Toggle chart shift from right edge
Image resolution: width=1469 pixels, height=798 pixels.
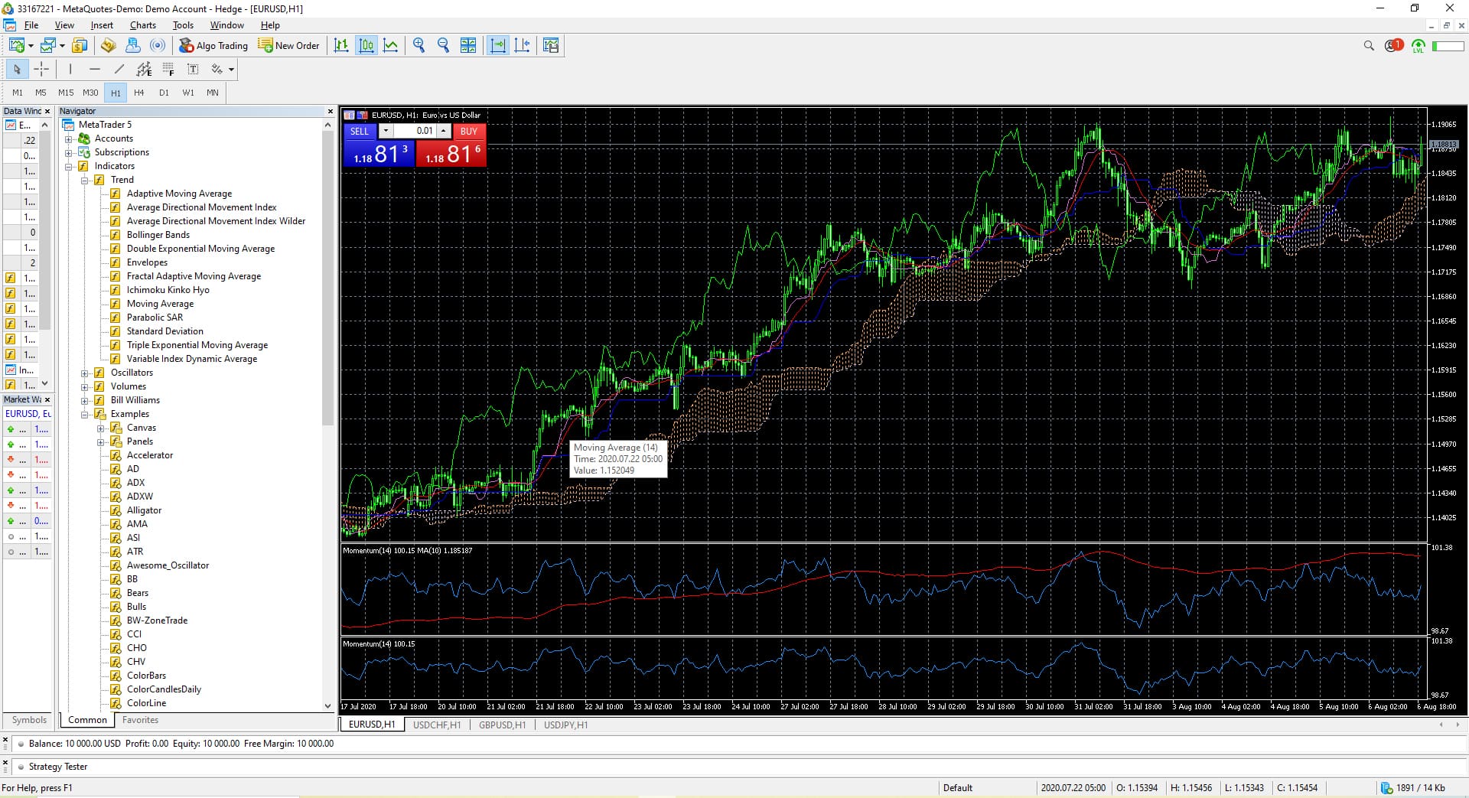tap(523, 45)
